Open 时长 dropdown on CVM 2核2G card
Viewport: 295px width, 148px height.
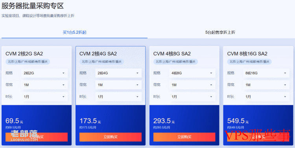point(44,97)
